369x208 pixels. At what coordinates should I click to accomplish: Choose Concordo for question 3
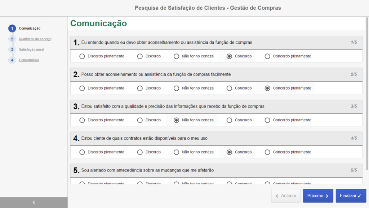[x=229, y=120]
